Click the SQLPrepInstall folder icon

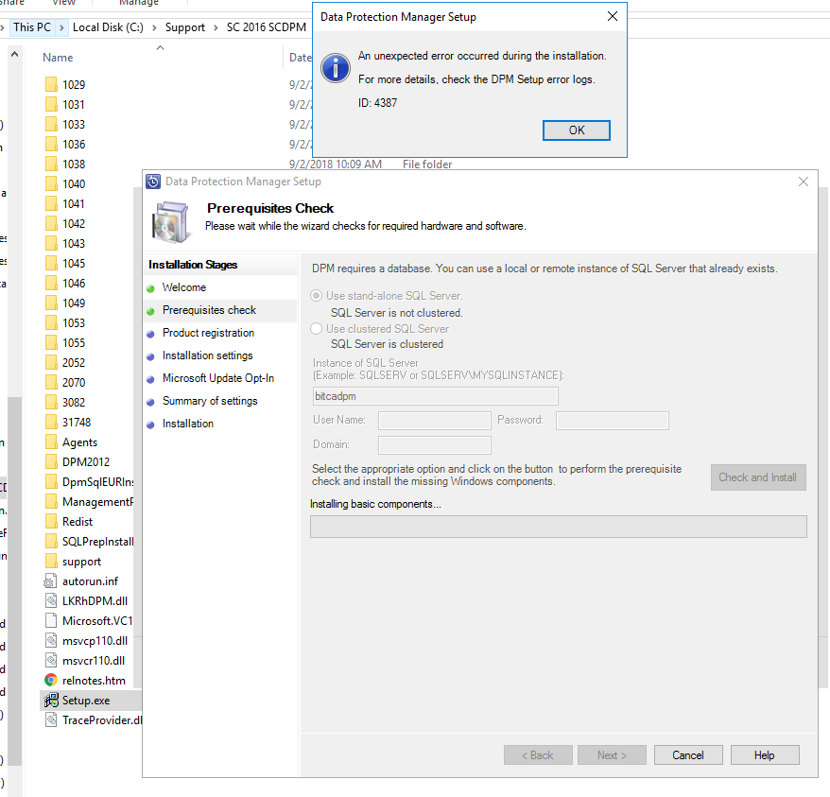pyautogui.click(x=51, y=541)
